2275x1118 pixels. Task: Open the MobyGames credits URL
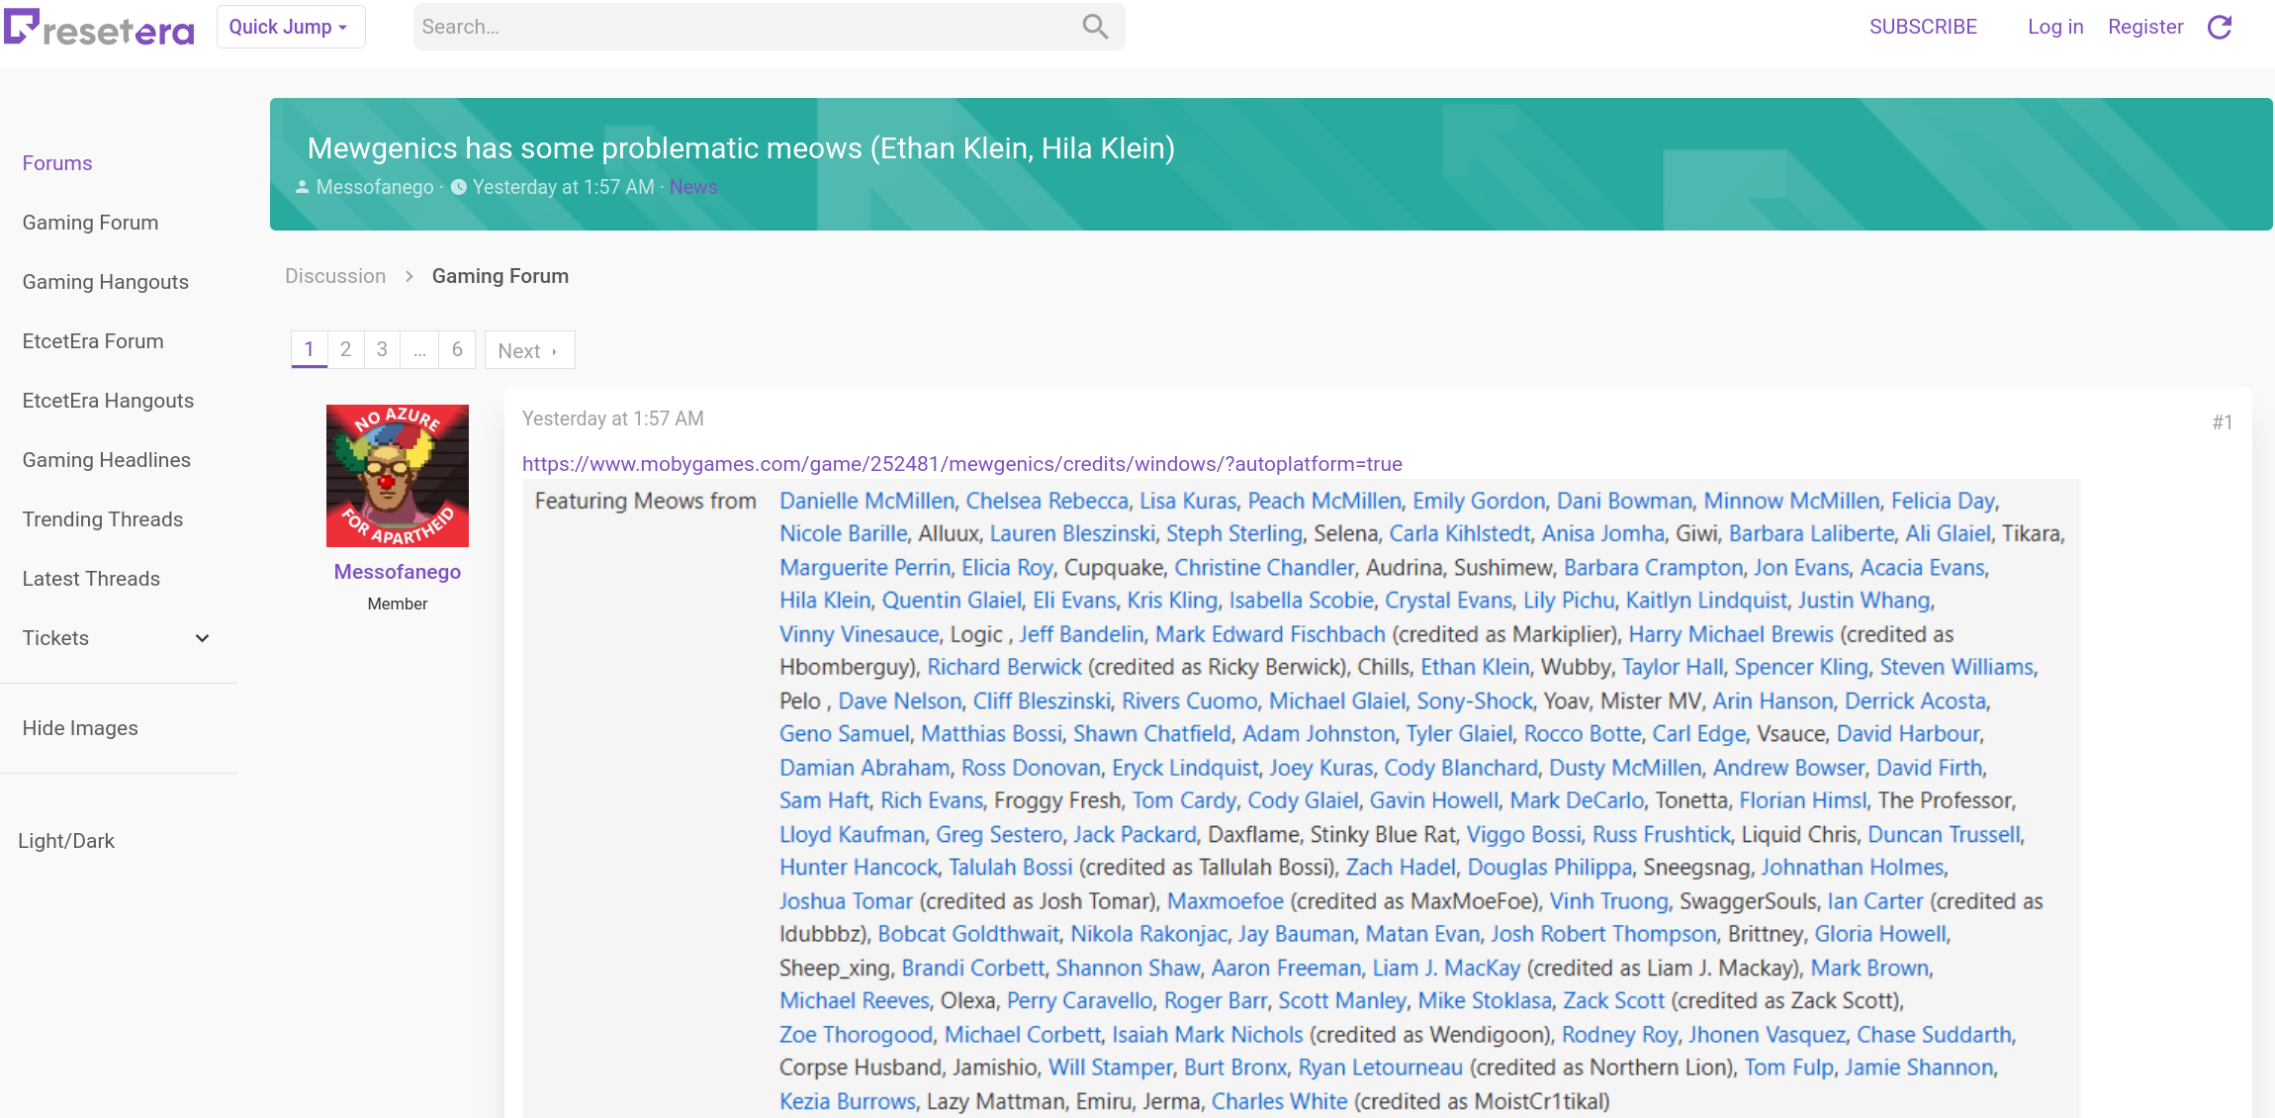point(961,464)
